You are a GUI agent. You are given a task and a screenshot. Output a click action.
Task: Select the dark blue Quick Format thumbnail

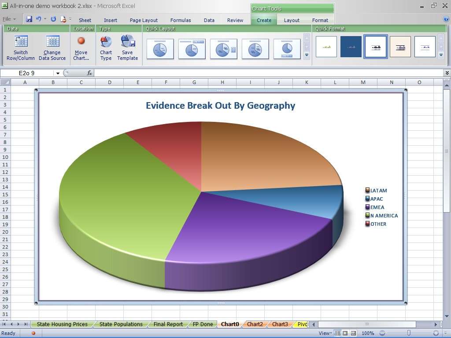click(351, 47)
